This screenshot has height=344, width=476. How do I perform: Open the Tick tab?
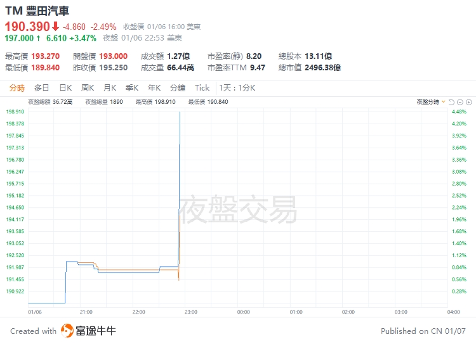click(x=202, y=88)
